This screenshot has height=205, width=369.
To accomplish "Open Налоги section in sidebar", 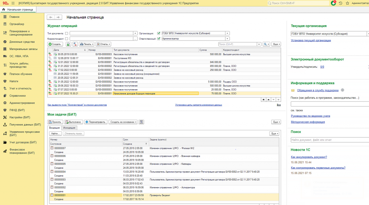I will tap(14, 81).
